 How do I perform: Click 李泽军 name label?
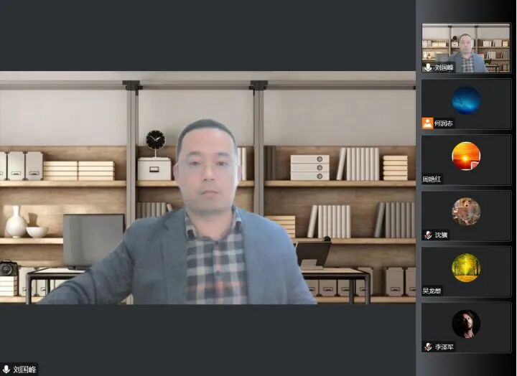tap(444, 347)
